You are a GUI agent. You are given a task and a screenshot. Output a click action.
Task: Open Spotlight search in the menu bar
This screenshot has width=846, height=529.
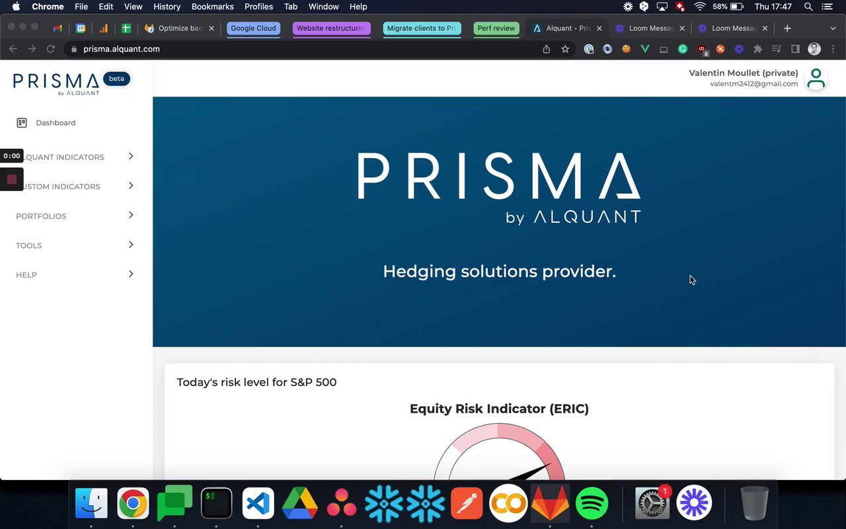(808, 7)
